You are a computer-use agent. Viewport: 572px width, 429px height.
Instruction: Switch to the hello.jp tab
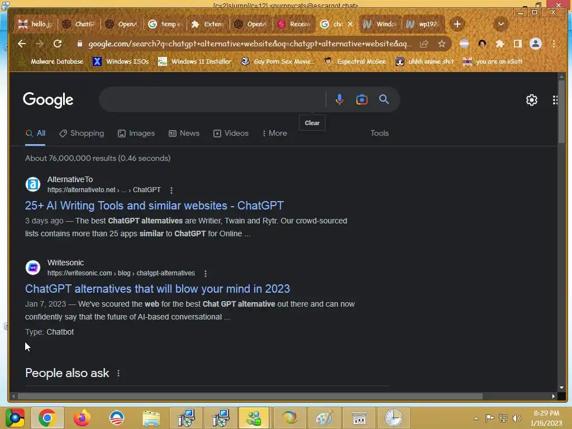[36, 24]
